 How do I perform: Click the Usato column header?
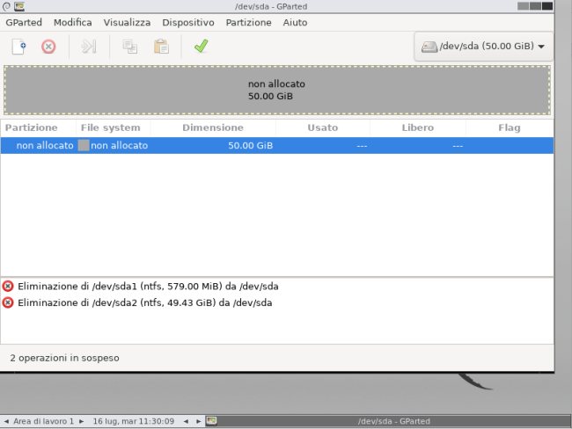point(322,127)
